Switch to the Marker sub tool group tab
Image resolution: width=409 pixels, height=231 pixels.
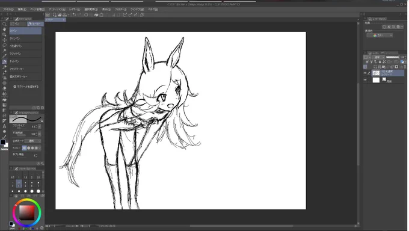tap(35, 23)
